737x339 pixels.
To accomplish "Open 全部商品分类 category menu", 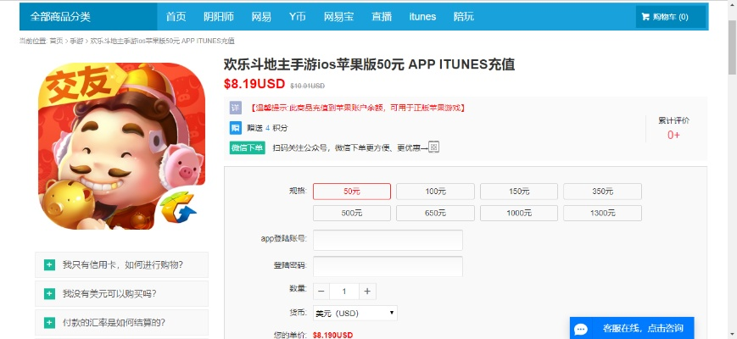I will [88, 17].
